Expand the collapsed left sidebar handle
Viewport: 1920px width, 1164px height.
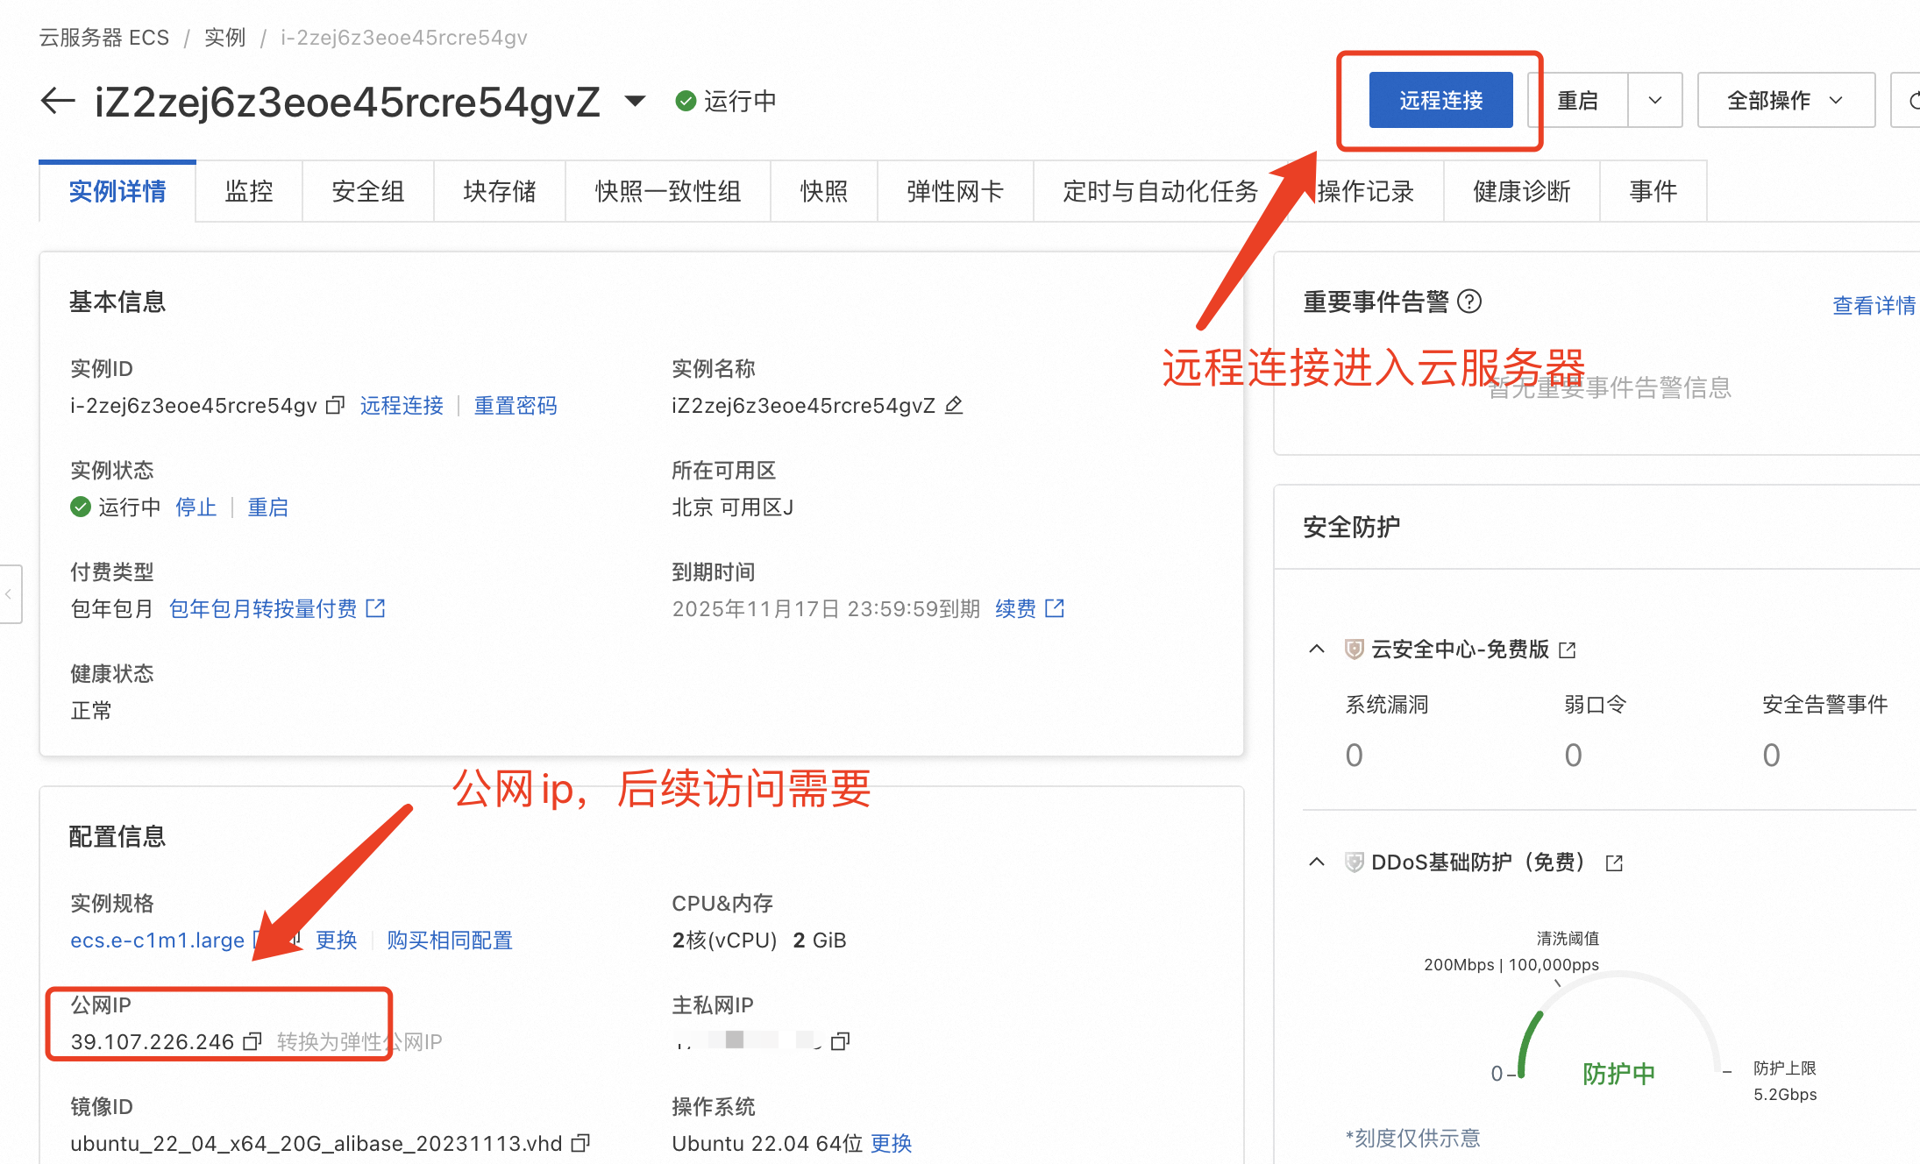point(9,594)
